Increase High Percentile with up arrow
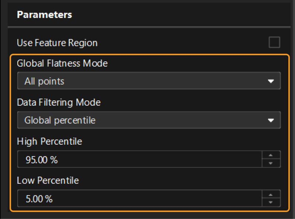The image size is (295, 219). pos(271,156)
